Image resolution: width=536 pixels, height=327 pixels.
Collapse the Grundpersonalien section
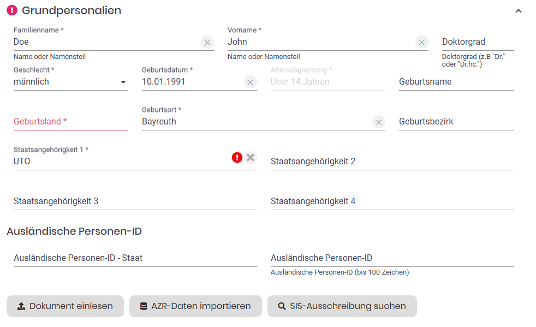[519, 11]
